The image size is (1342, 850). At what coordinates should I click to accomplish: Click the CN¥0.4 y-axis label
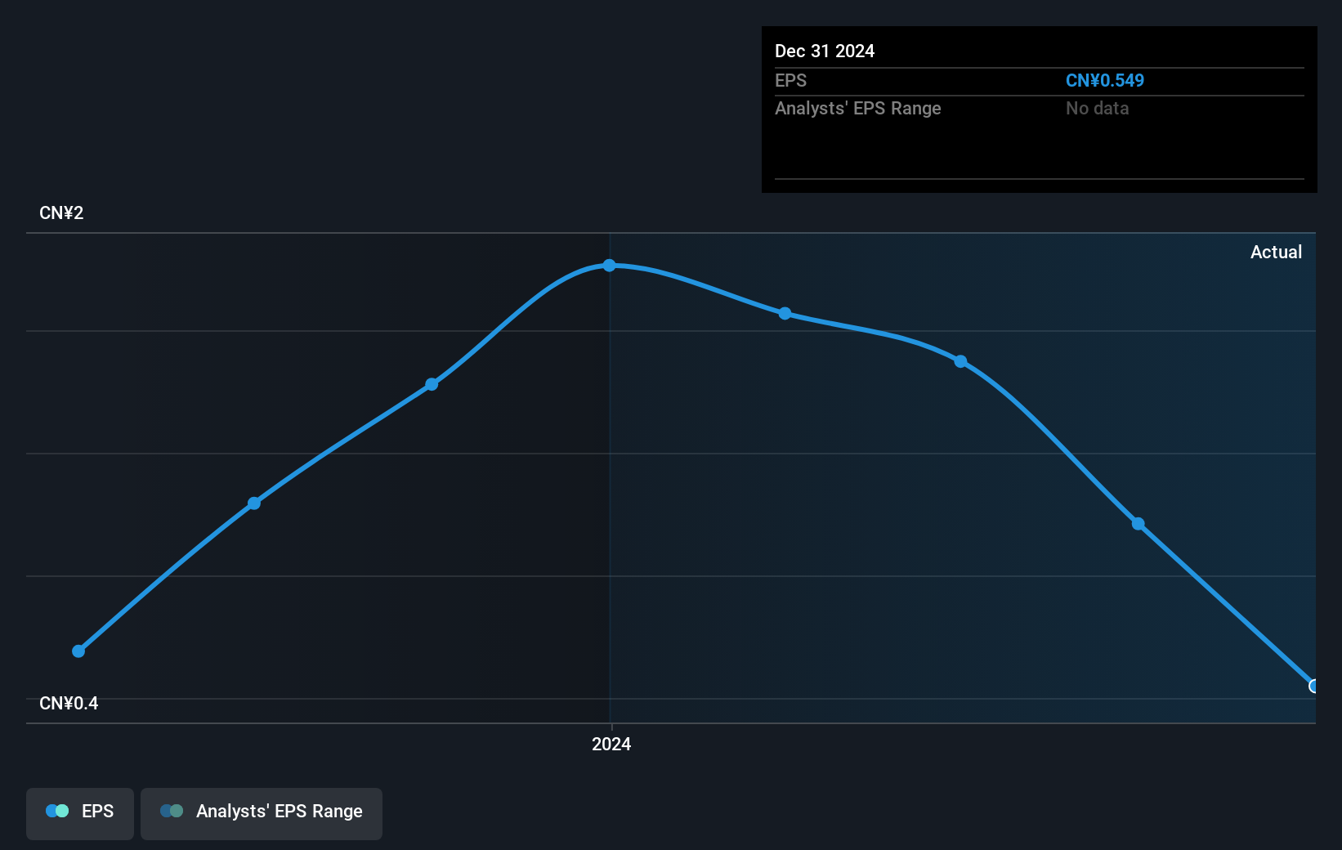click(x=69, y=704)
